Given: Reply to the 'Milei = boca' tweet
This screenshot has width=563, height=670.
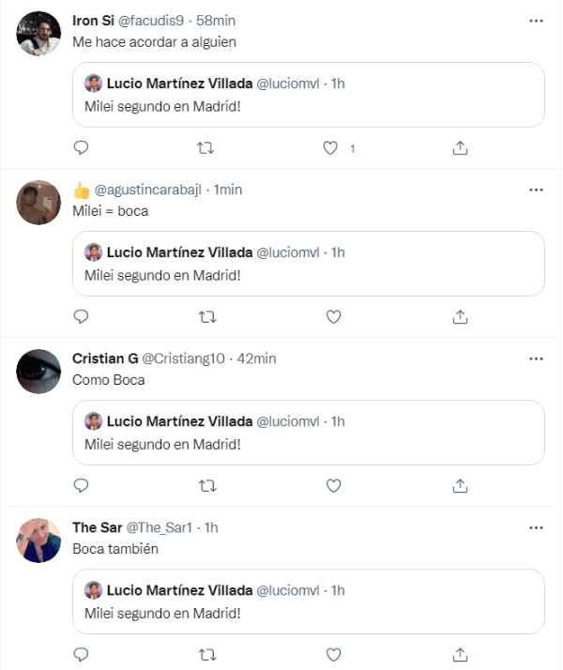Looking at the screenshot, I should (x=81, y=317).
